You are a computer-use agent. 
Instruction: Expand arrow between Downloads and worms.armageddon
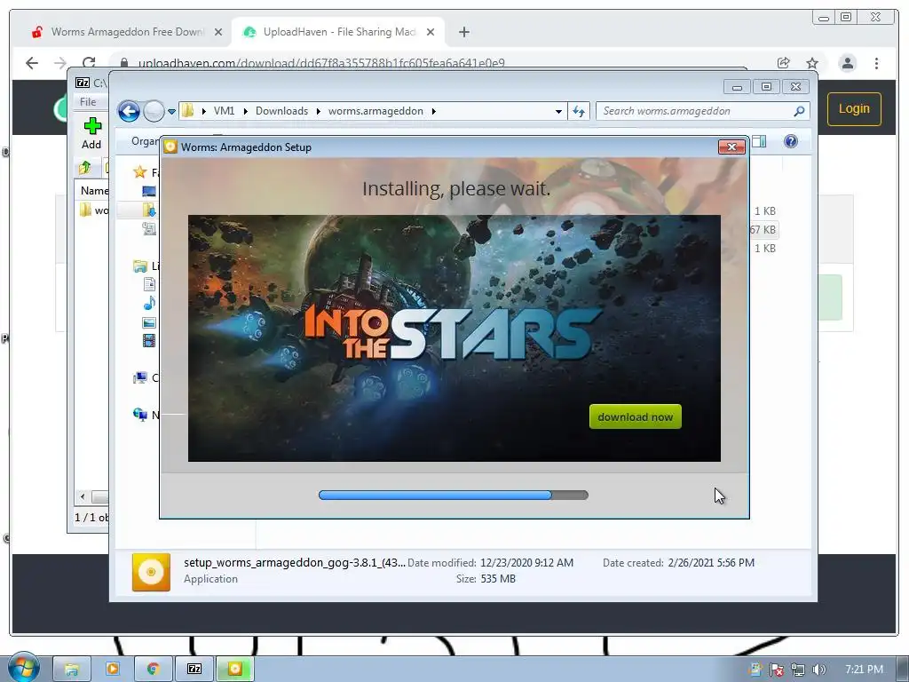tap(319, 111)
